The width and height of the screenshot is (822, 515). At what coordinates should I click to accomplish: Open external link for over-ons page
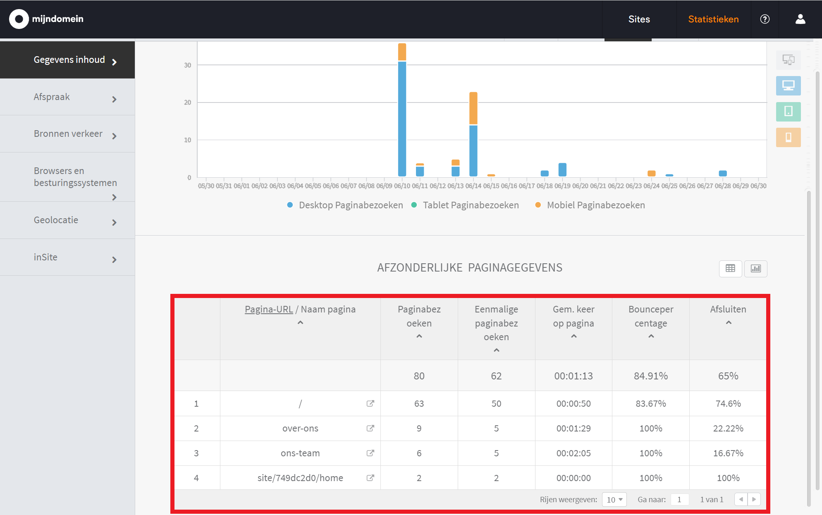pyautogui.click(x=370, y=428)
